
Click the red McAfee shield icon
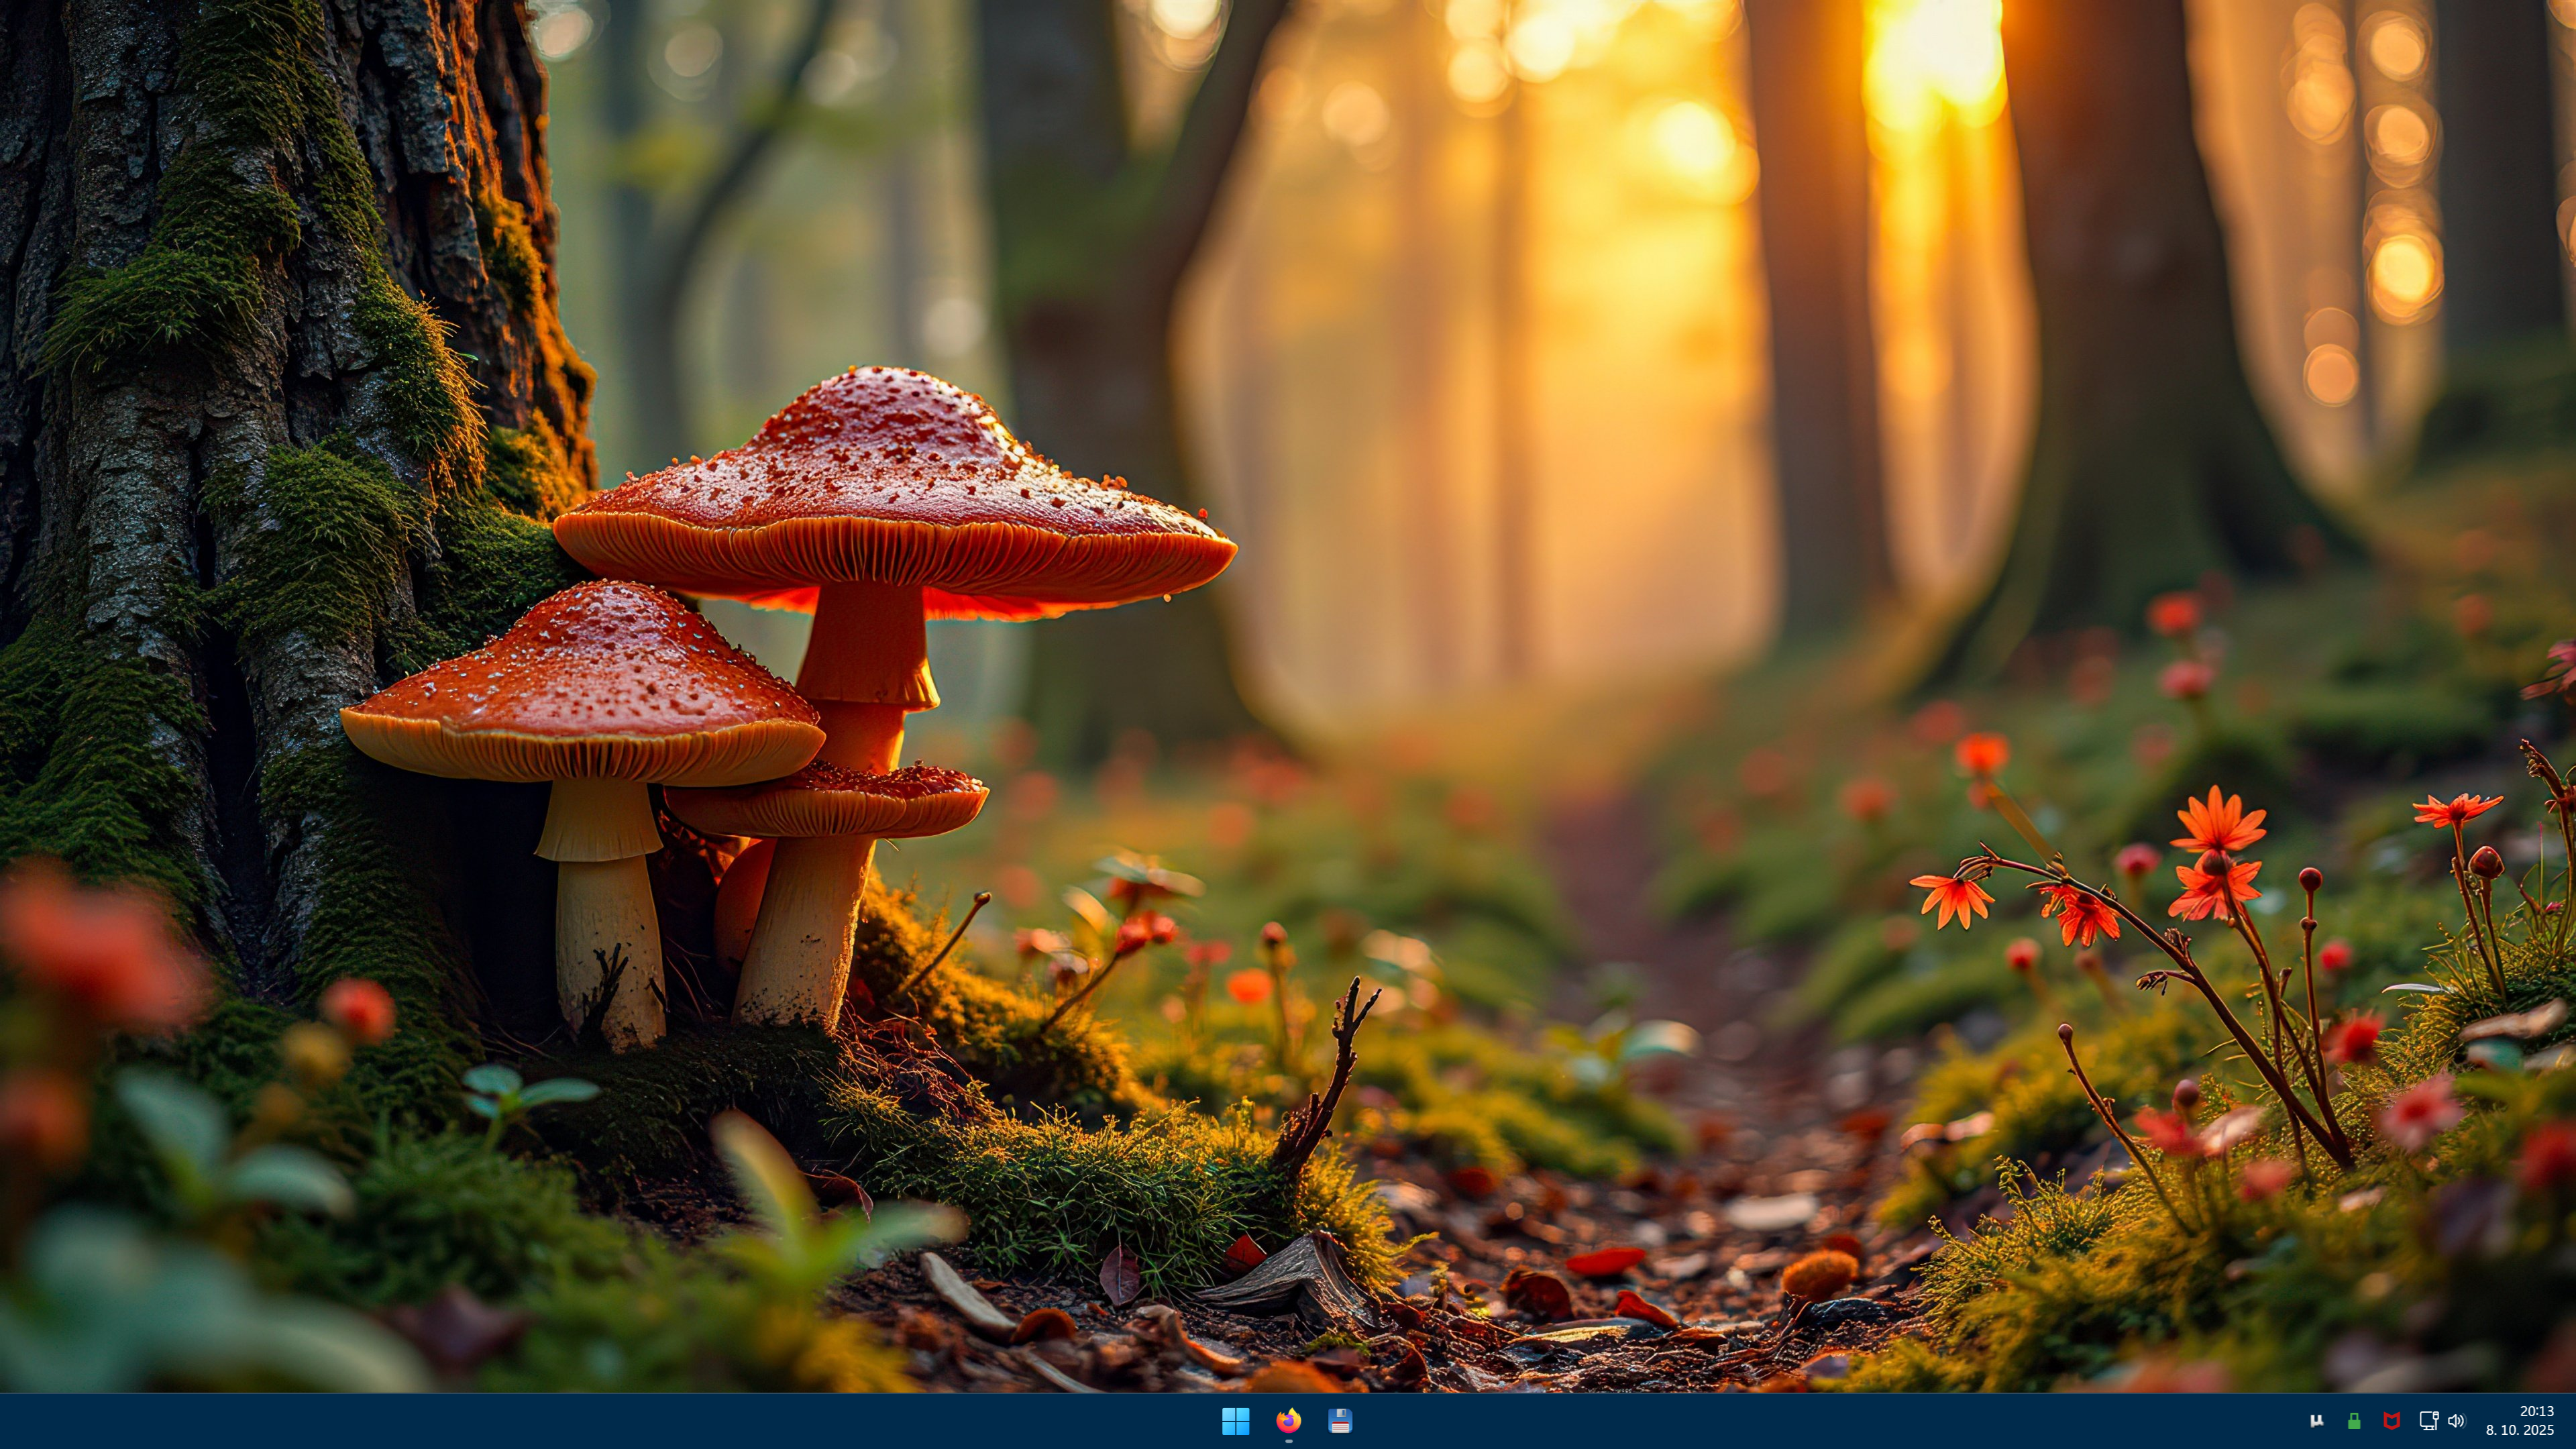click(x=2391, y=1421)
